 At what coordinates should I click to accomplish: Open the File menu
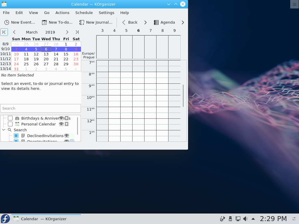[x=6, y=13]
